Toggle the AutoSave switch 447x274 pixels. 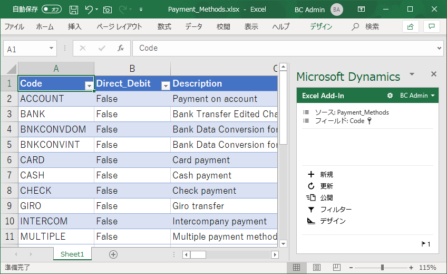point(52,10)
